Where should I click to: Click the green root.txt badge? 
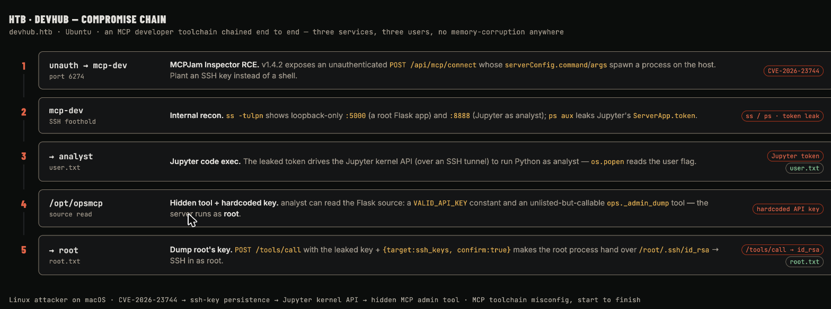[x=805, y=262]
